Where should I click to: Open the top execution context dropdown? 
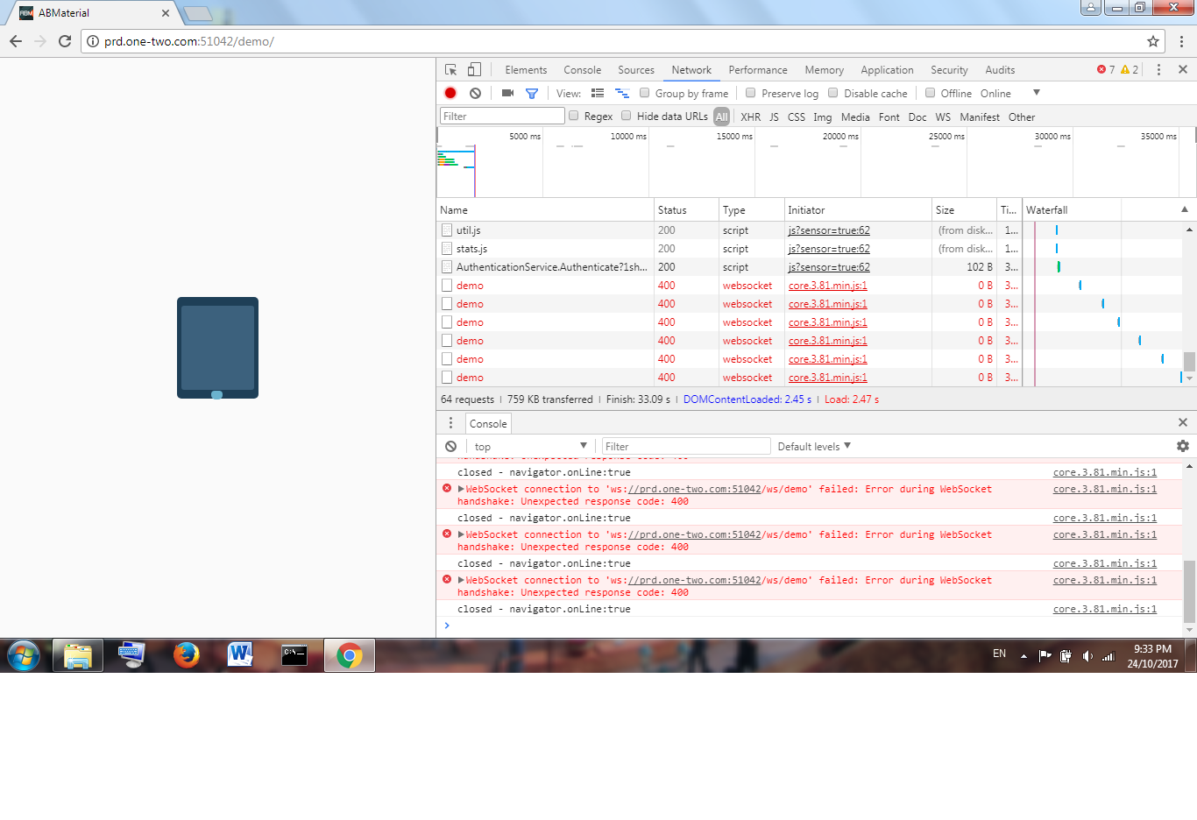click(x=530, y=446)
